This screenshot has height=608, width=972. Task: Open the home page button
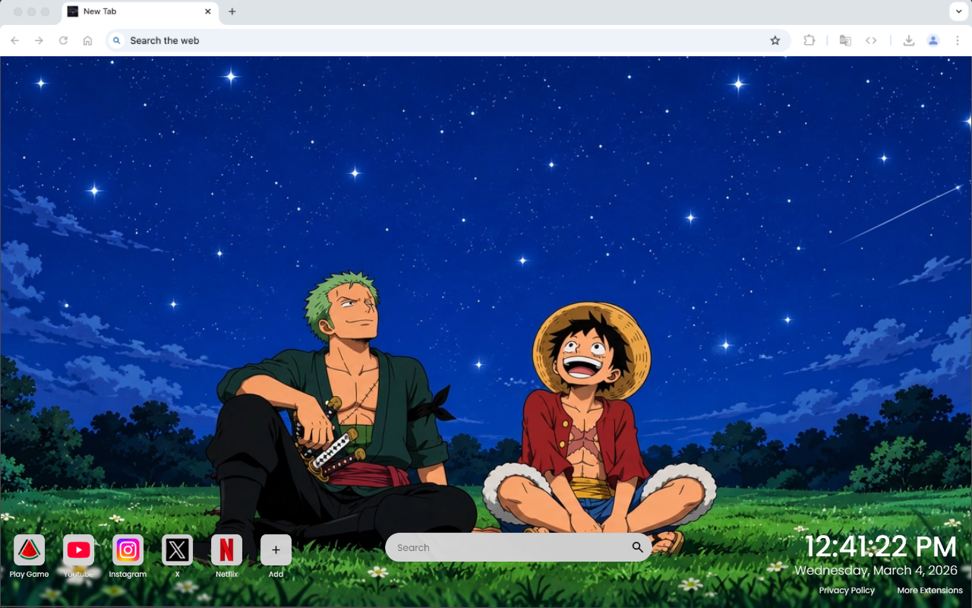[87, 40]
